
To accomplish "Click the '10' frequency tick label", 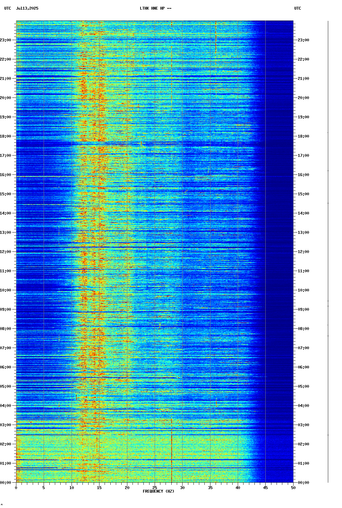I will tap(72, 488).
